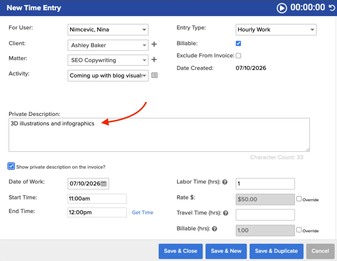Click the End Time field 12:00pm

coord(97,213)
